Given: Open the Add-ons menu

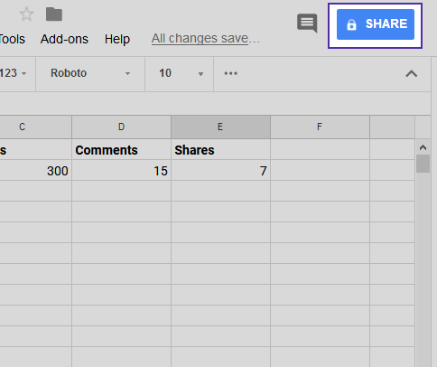Looking at the screenshot, I should point(64,39).
